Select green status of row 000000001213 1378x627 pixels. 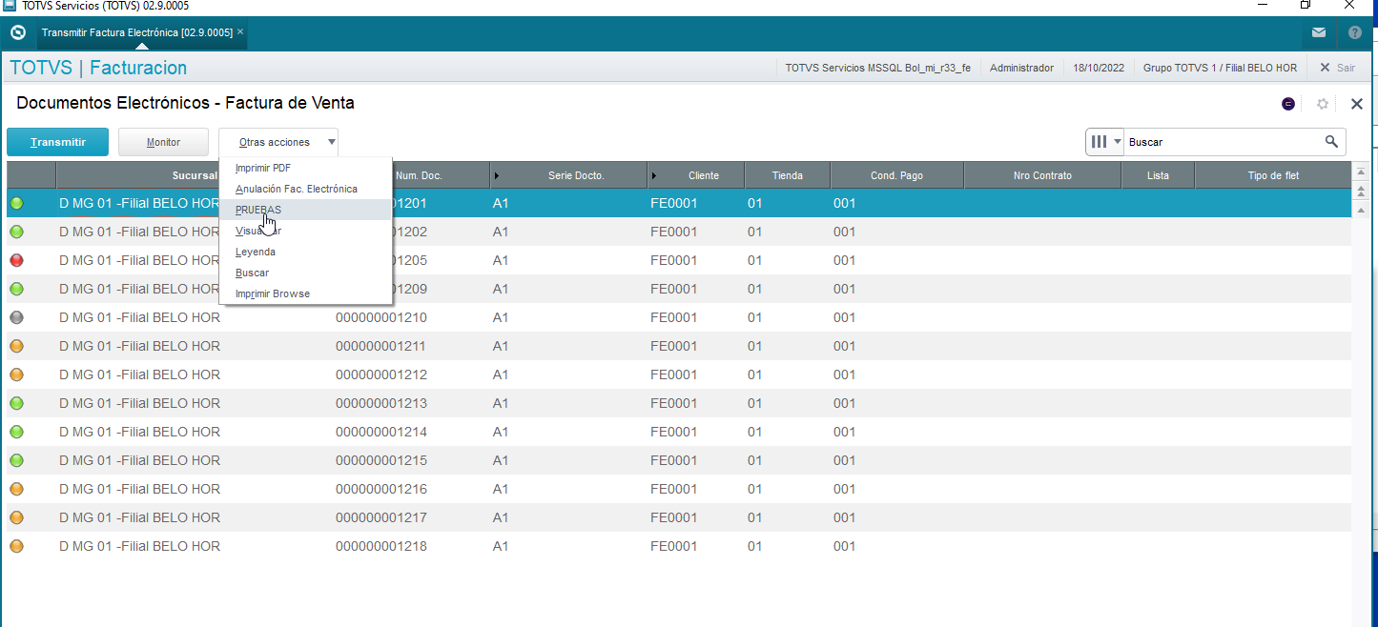click(x=16, y=403)
